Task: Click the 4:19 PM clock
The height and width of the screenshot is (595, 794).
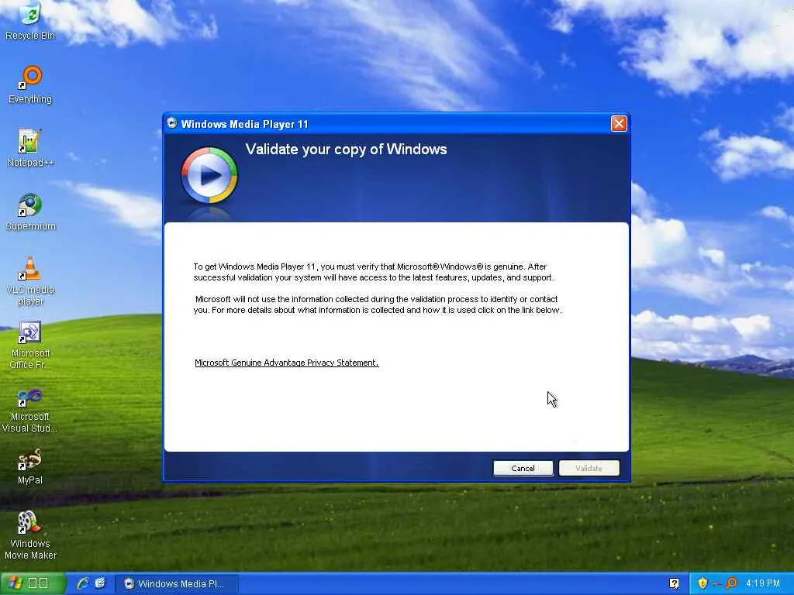Action: (763, 583)
